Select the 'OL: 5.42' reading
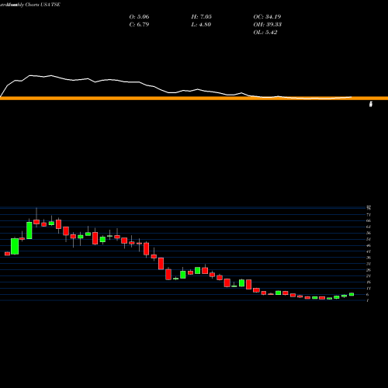Screen dimensions: 388x388 pos(265,33)
